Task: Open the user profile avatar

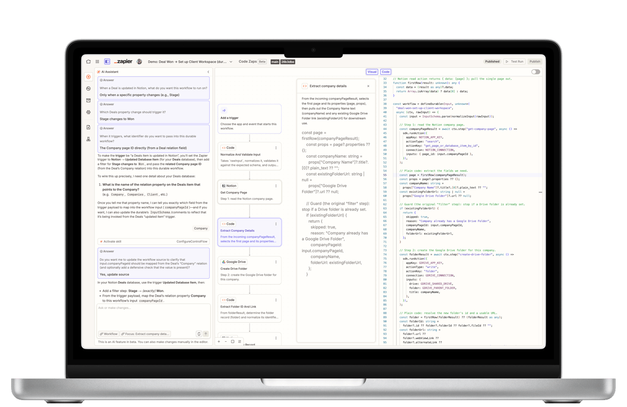Action: (x=139, y=61)
